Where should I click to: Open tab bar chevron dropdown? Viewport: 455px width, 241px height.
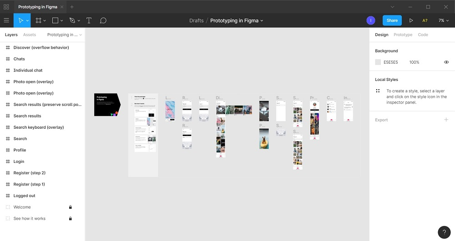(x=392, y=7)
